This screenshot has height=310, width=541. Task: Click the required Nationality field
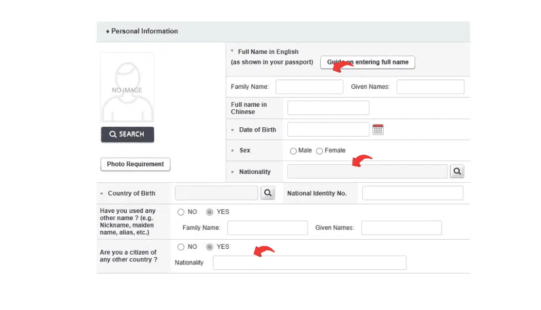point(367,172)
